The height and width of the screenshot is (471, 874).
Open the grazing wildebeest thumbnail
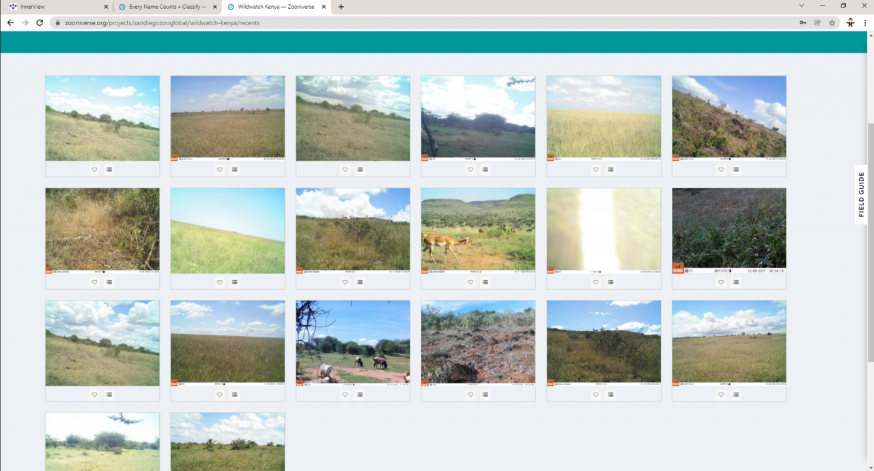tap(353, 343)
